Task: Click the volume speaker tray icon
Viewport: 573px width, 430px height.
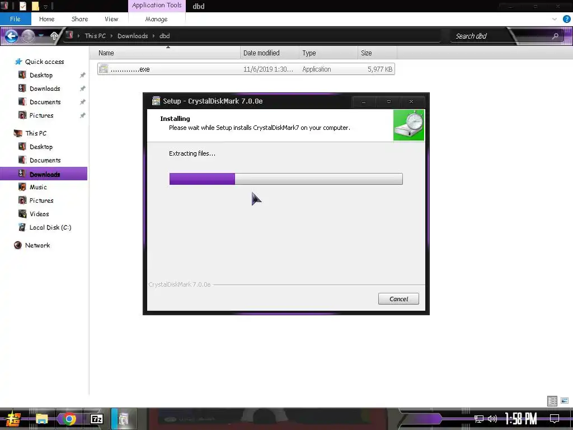Action: (492, 419)
